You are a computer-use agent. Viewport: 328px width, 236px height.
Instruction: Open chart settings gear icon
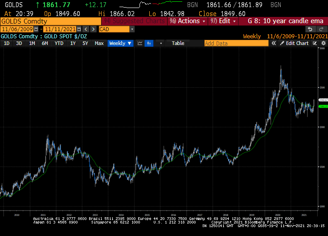click(324, 43)
